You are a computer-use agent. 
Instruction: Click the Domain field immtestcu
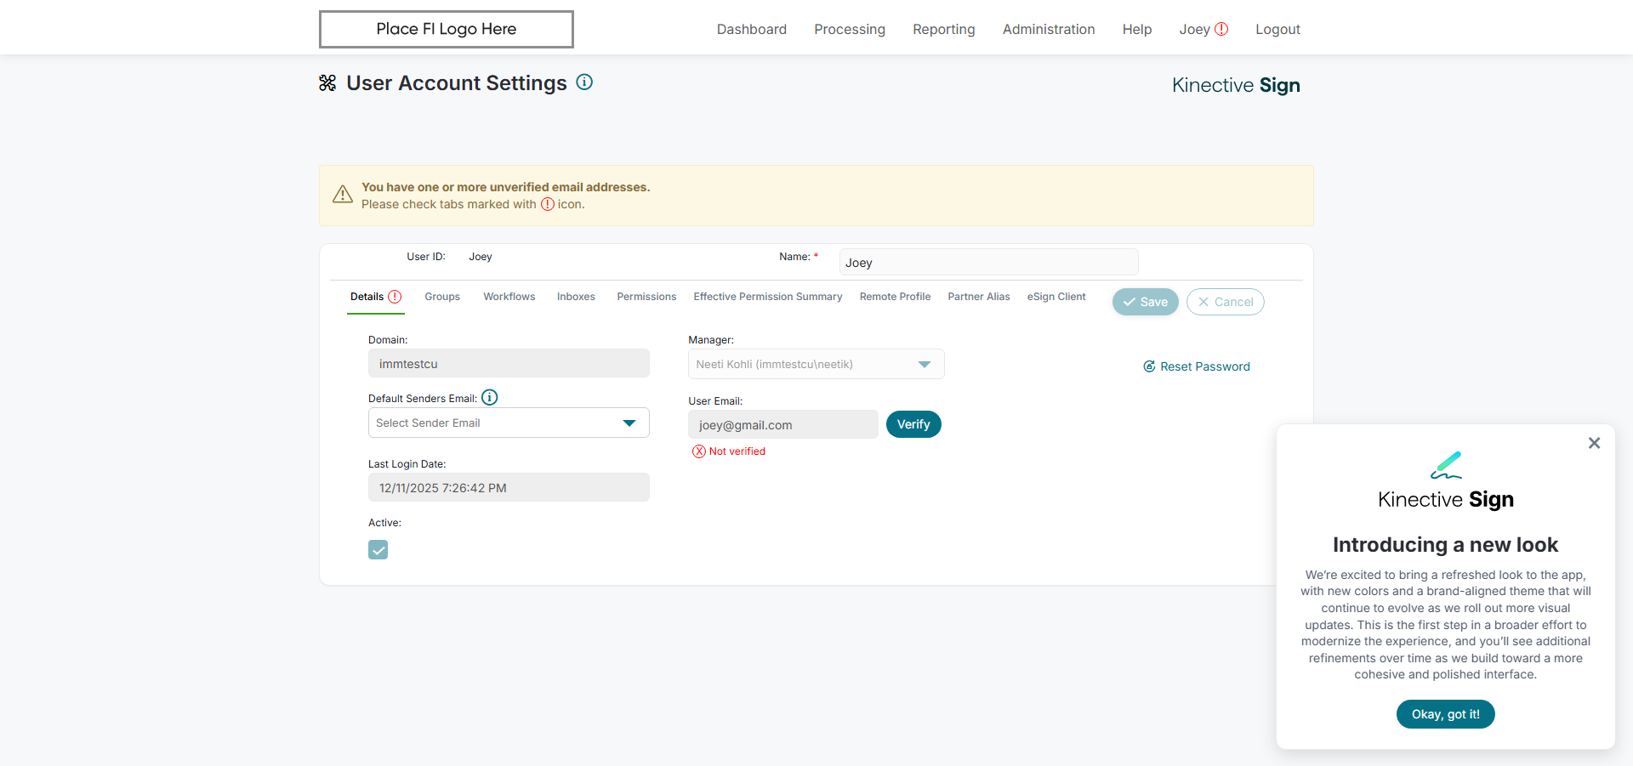coord(509,363)
